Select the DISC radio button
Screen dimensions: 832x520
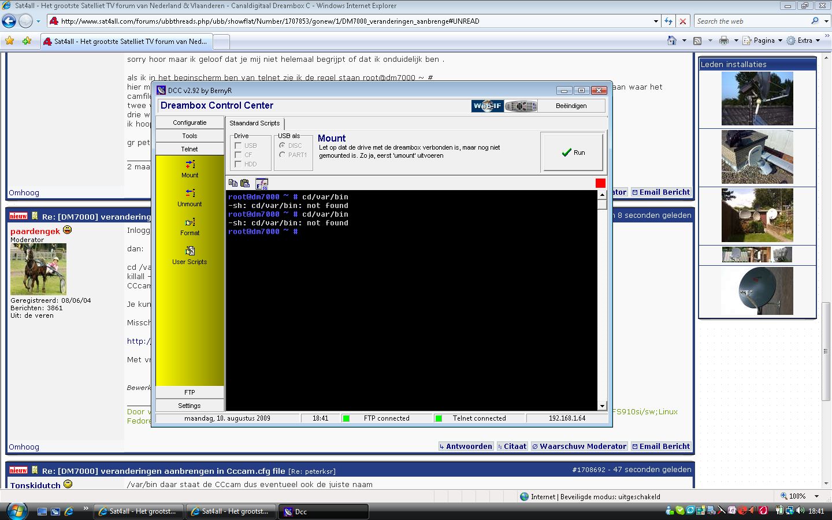[x=282, y=145]
